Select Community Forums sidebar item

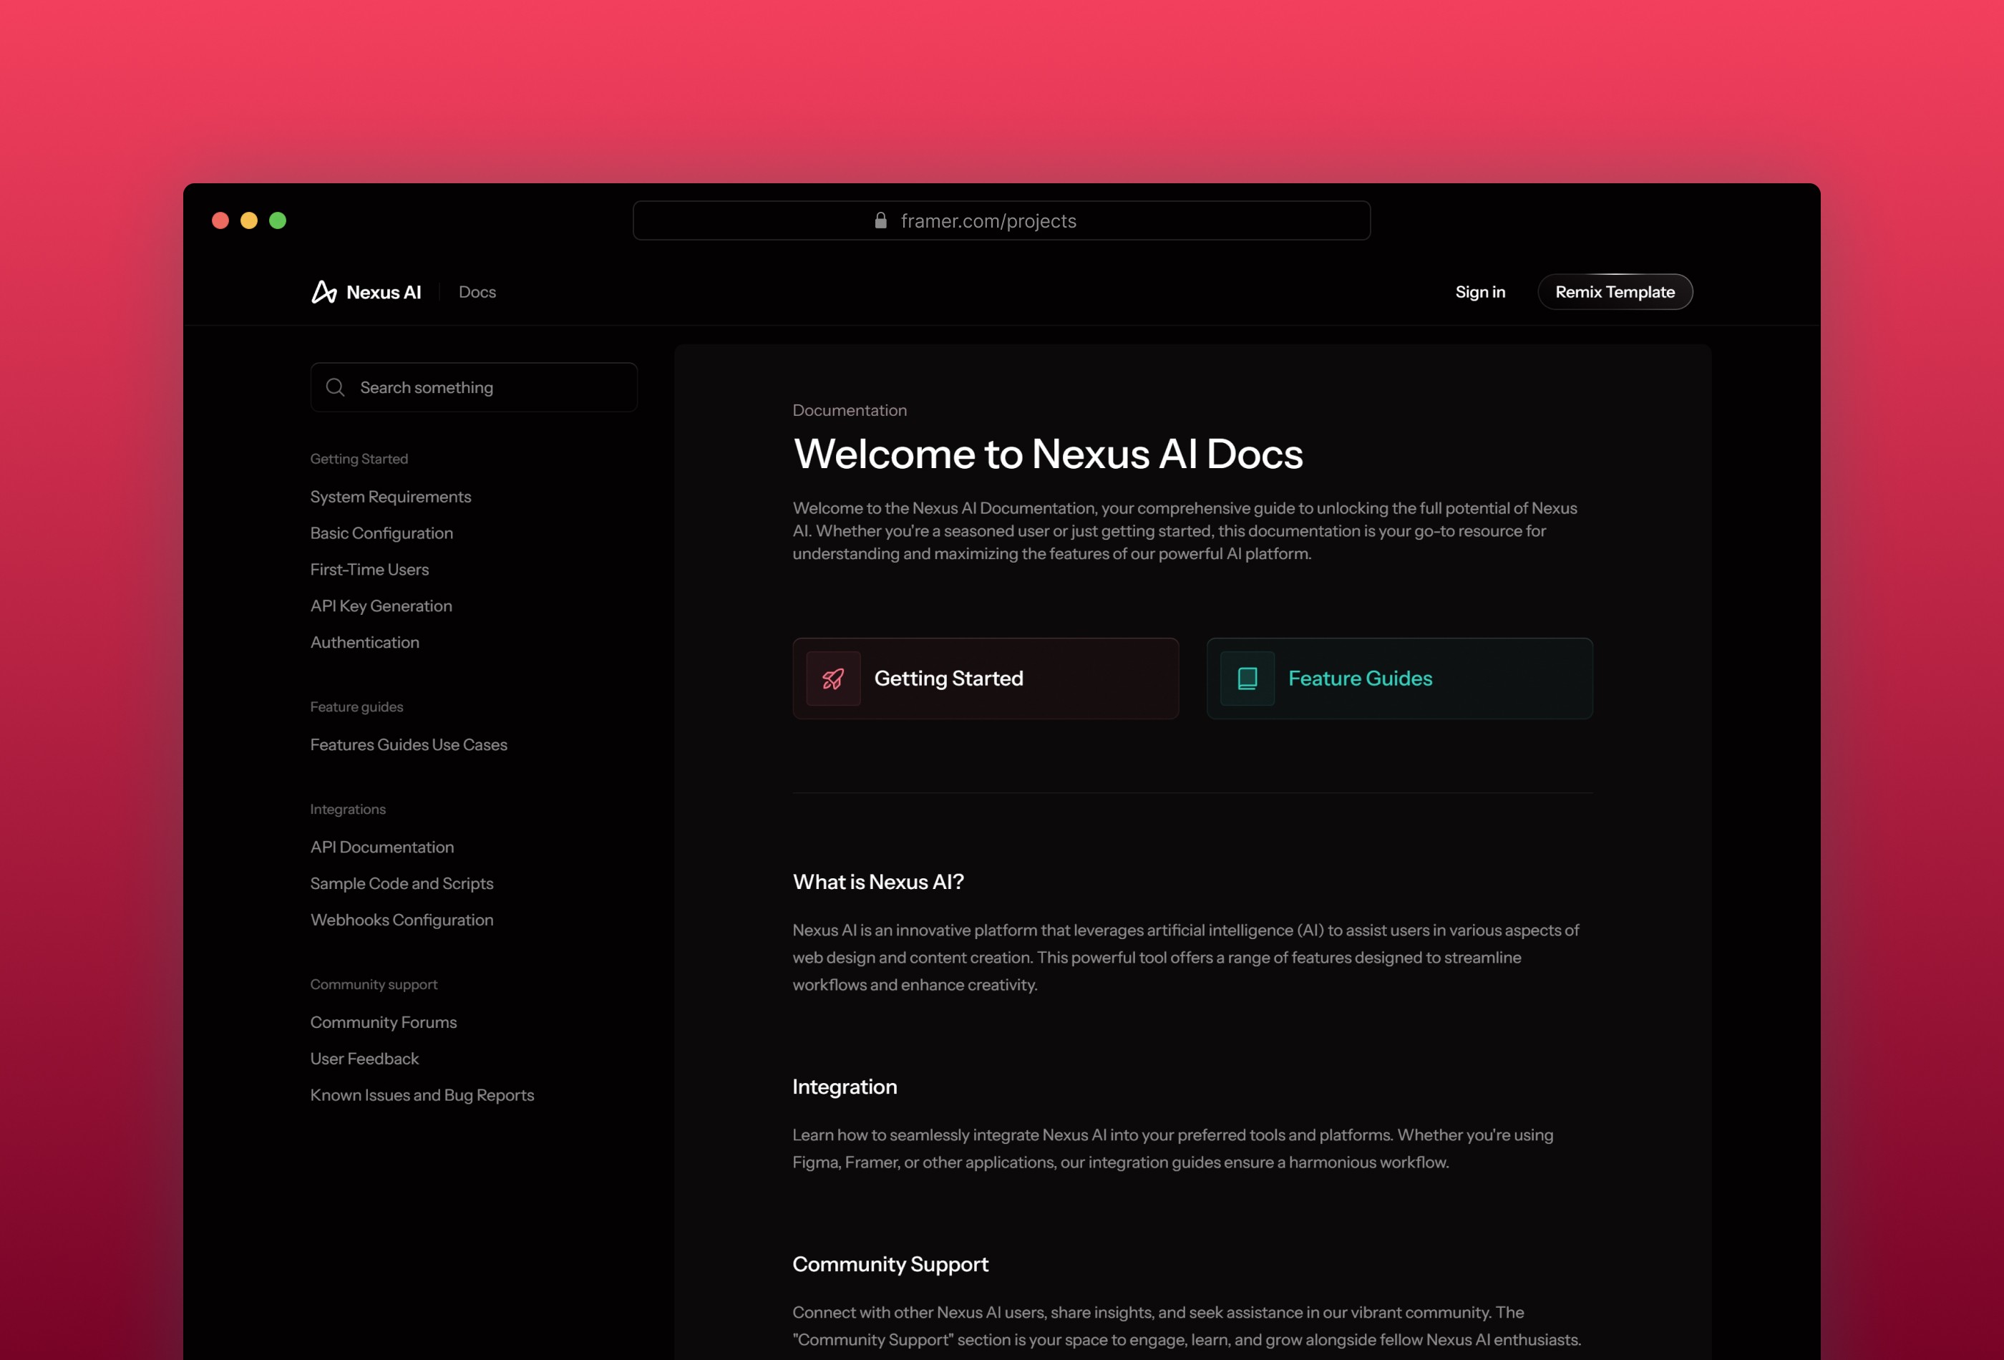click(x=382, y=1020)
